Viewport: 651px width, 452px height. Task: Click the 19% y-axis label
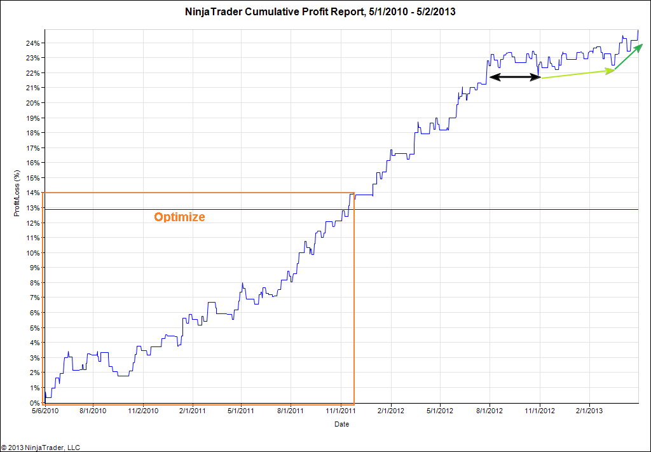(33, 118)
